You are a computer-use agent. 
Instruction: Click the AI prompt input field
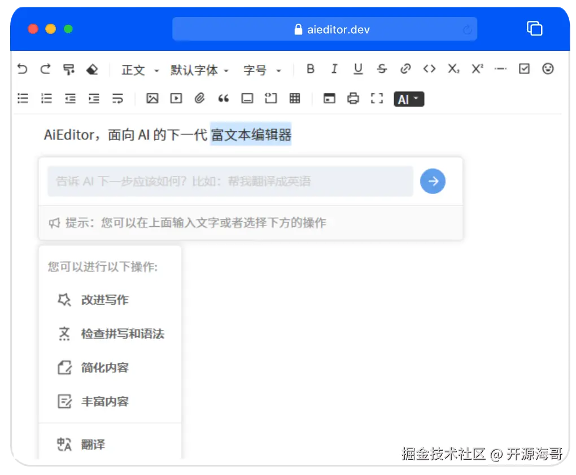point(230,181)
